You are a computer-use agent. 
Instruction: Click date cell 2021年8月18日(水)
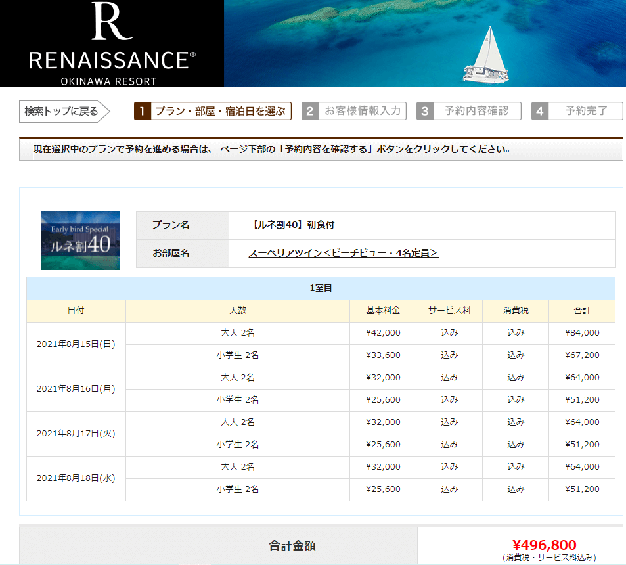(x=76, y=478)
